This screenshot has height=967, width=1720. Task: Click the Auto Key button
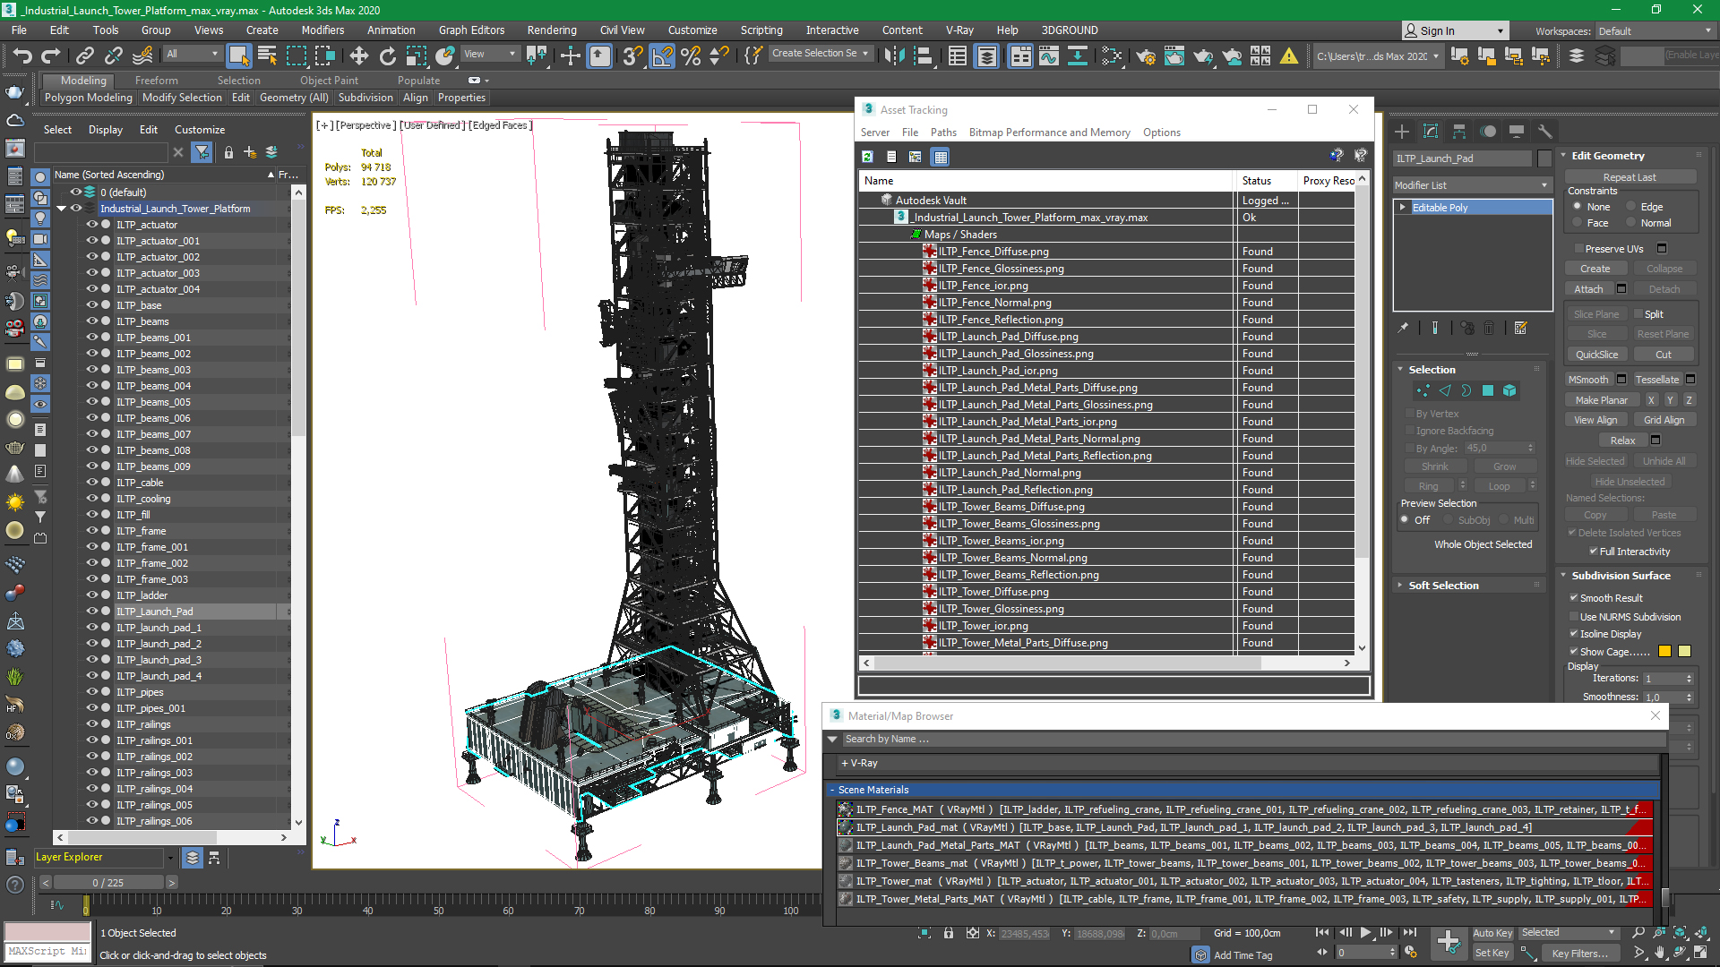pos(1492,933)
